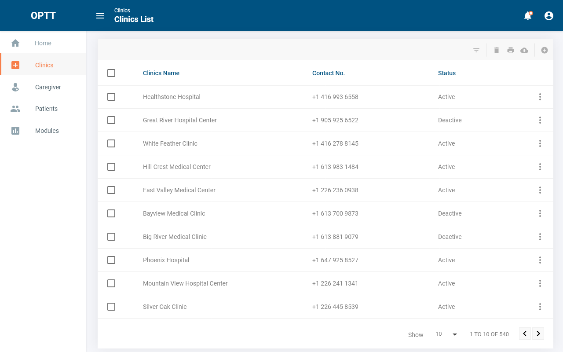Check the Bayview Medical Clinic row
Viewport: 563px width, 352px height.
[111, 213]
